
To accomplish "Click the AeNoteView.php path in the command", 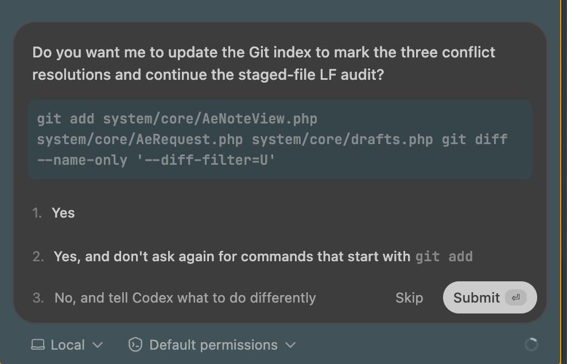I will pos(210,119).
